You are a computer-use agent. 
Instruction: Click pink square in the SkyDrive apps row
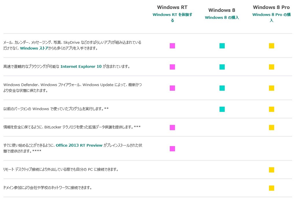pyautogui.click(x=172, y=46)
